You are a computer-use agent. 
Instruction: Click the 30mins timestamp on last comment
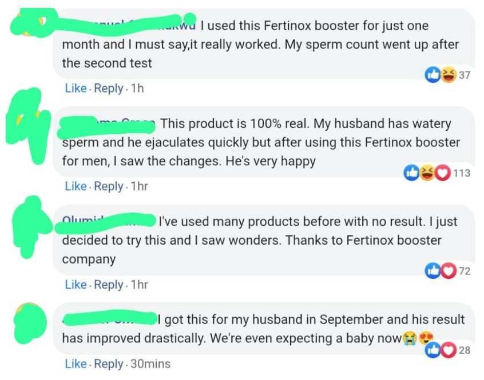pos(150,363)
